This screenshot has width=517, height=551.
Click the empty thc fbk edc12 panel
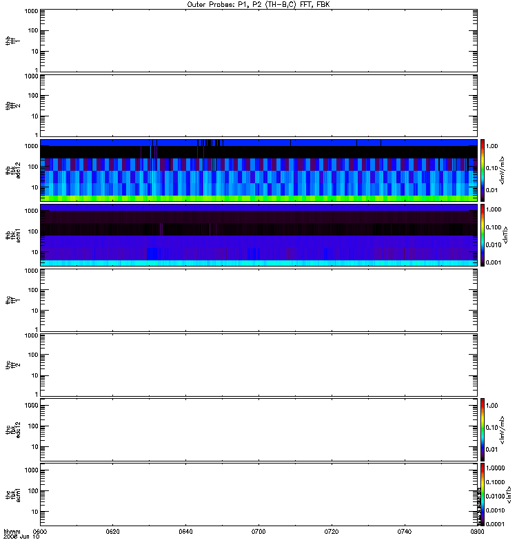coord(258,429)
